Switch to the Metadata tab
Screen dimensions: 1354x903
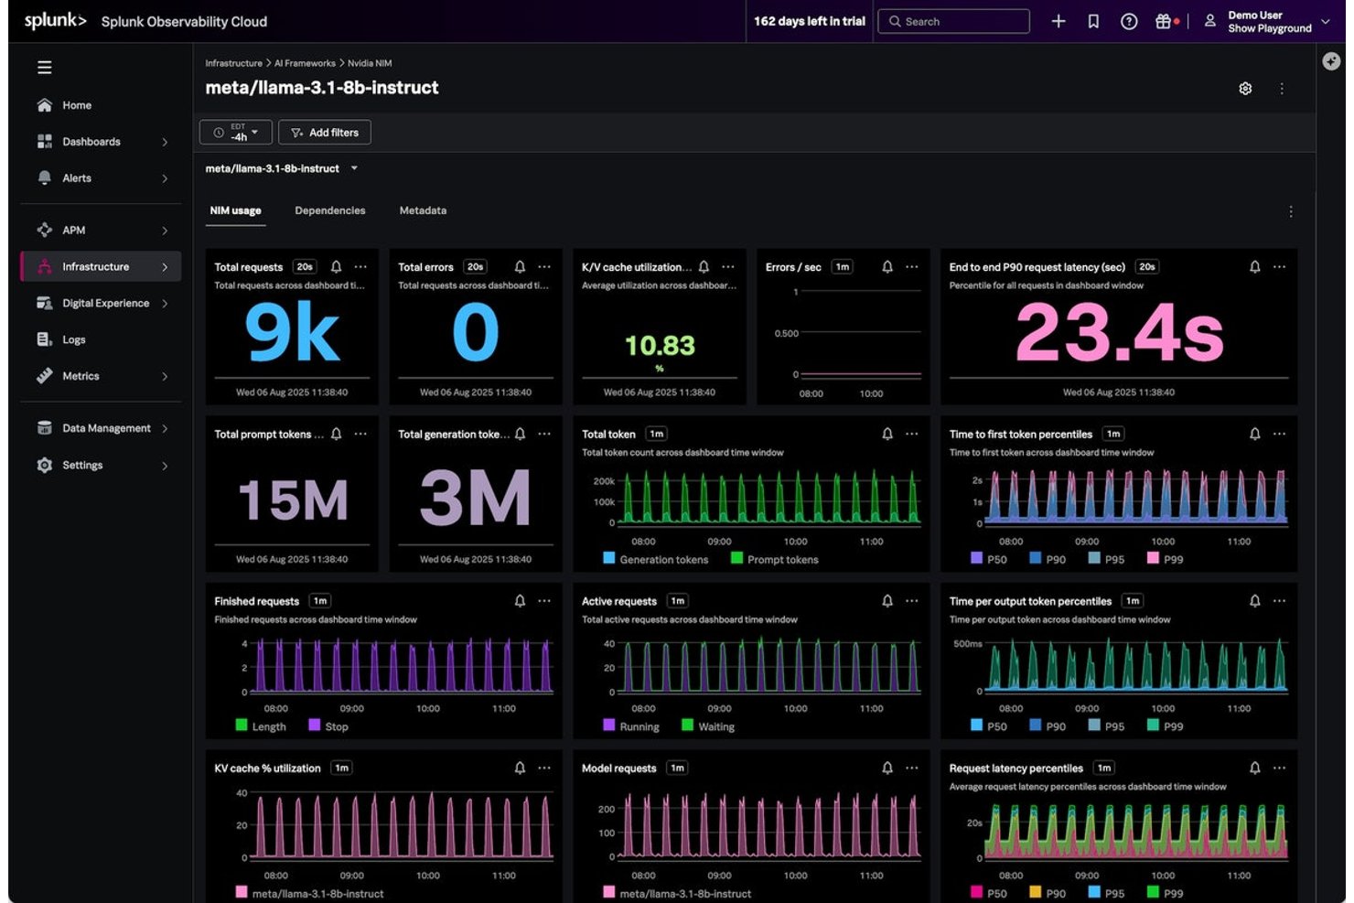click(x=423, y=210)
